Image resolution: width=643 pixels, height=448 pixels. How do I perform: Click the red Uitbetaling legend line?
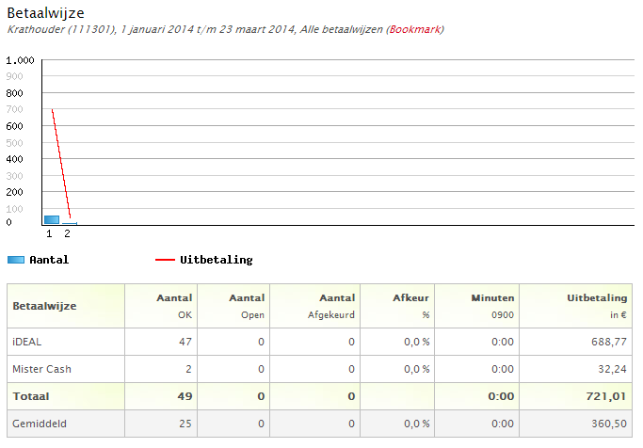pyautogui.click(x=165, y=260)
